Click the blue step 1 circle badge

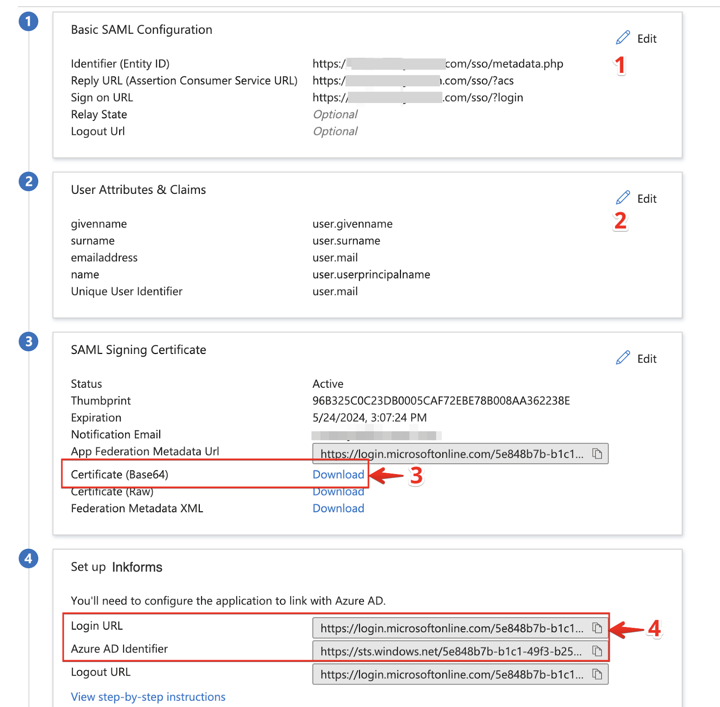coord(28,22)
